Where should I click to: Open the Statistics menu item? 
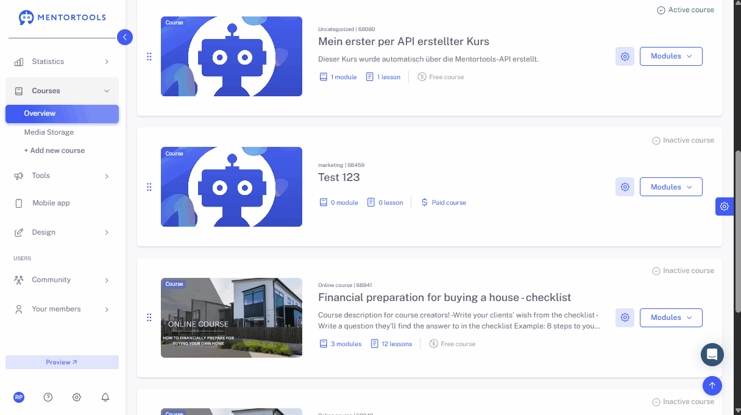coord(62,62)
